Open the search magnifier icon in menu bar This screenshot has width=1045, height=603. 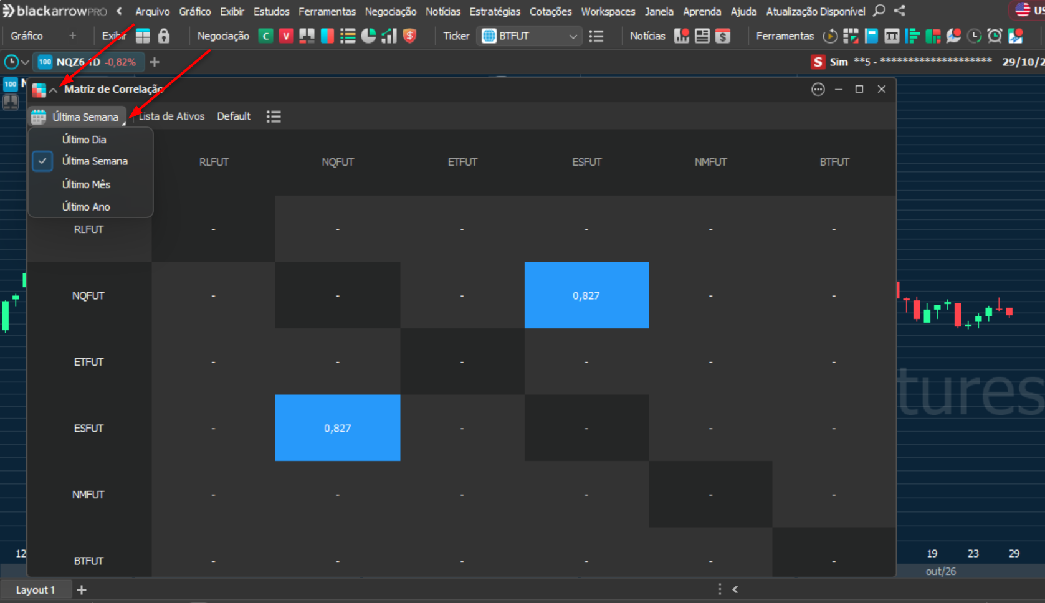coord(879,11)
